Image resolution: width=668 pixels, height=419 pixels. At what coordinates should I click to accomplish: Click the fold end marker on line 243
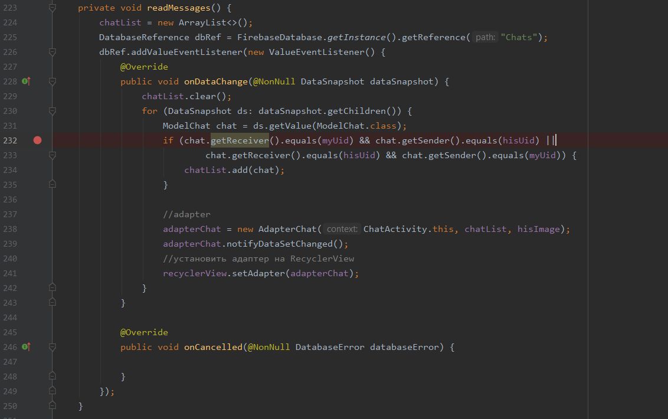pos(53,302)
